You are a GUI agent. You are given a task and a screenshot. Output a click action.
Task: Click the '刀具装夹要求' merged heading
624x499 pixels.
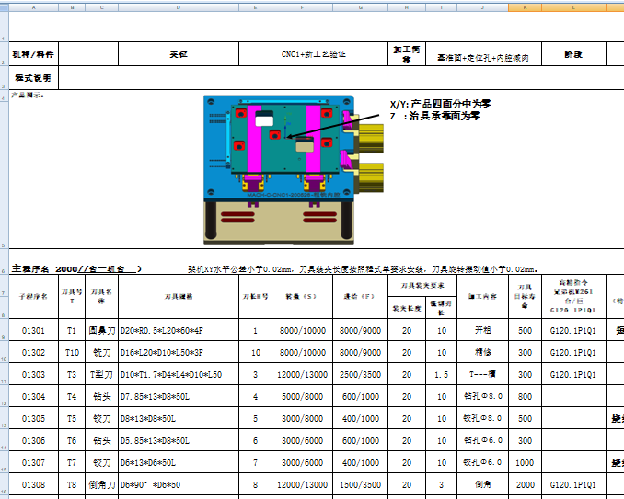click(x=422, y=285)
